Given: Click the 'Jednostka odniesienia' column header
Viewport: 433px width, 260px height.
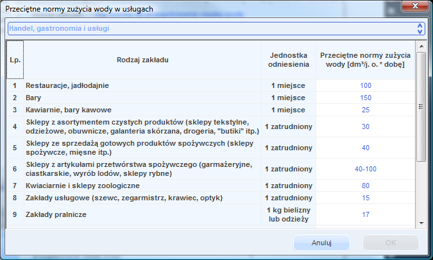Looking at the screenshot, I should (289, 60).
